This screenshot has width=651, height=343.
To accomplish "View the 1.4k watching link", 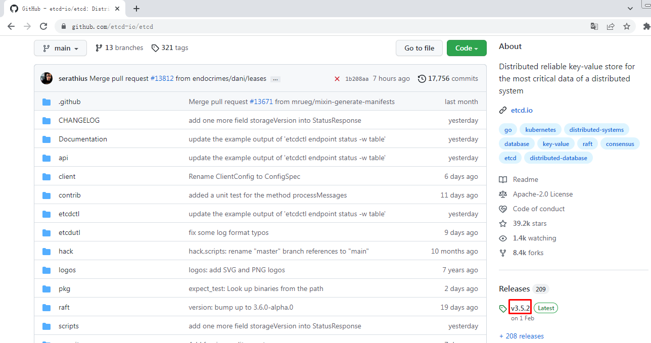I will (x=528, y=238).
